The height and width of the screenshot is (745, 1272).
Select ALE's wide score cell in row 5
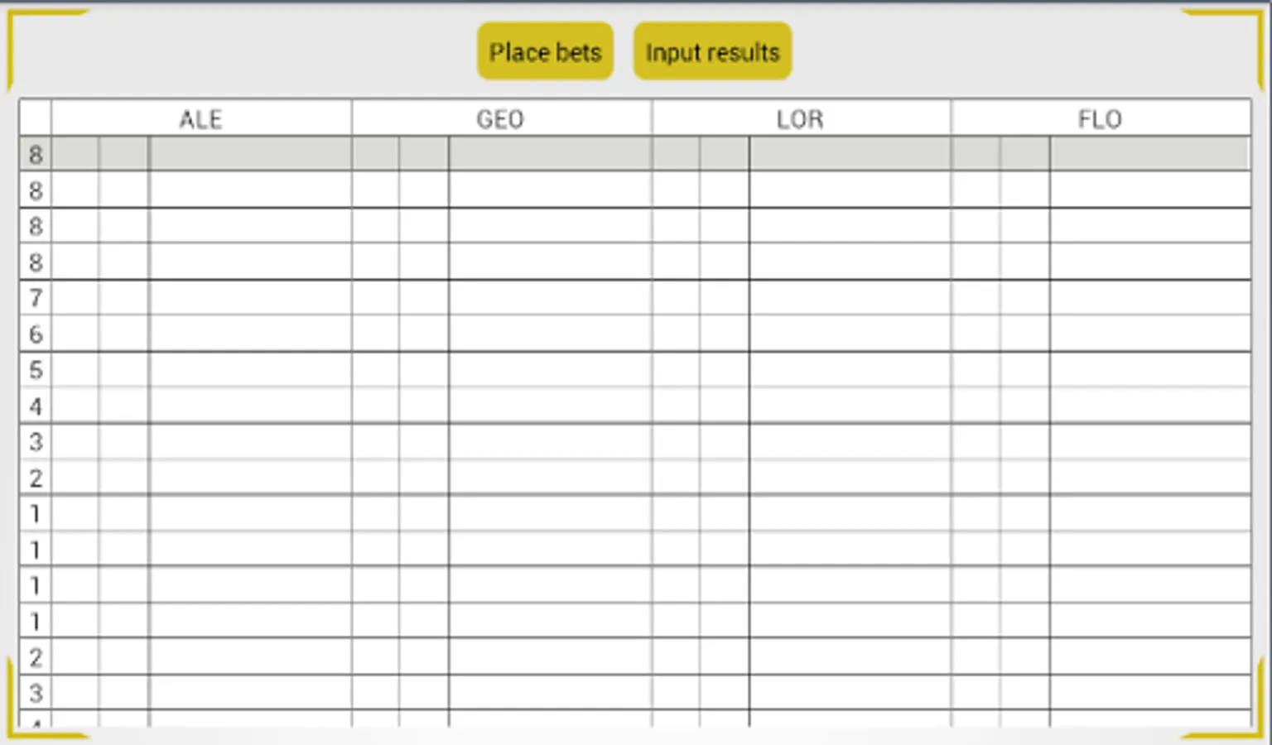(250, 370)
